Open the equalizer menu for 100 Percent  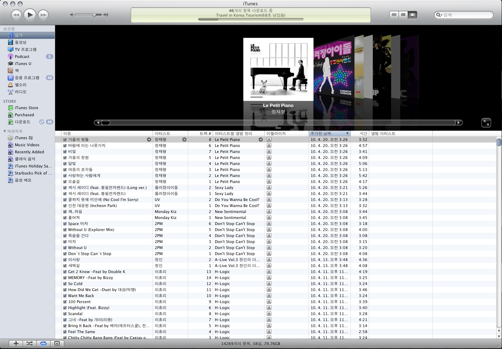[269, 302]
